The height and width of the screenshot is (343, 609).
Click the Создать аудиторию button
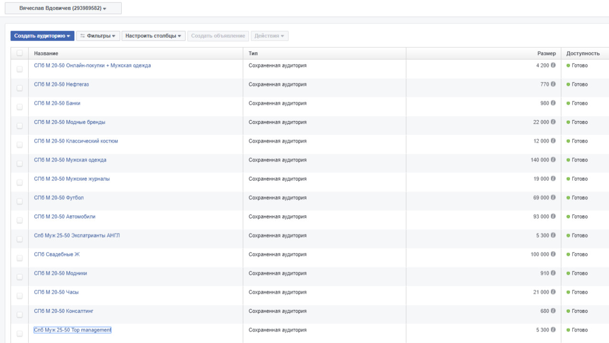pyautogui.click(x=42, y=36)
